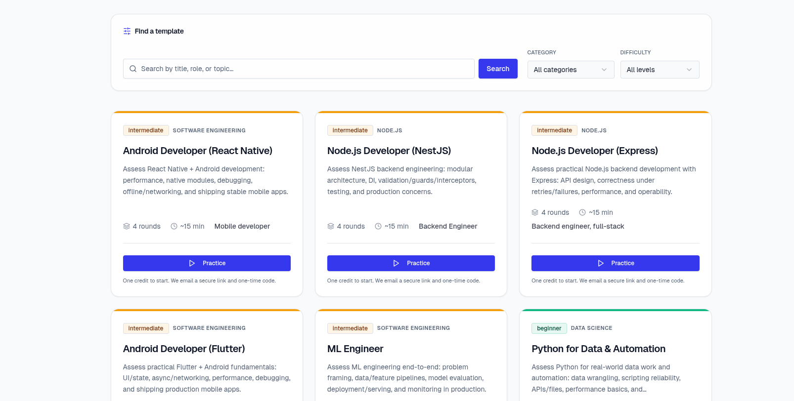Open ML Engineer template title
Viewport: 794px width, 401px height.
point(355,349)
